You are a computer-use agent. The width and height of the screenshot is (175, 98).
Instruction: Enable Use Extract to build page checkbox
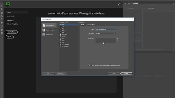pyautogui.click(x=91, y=66)
